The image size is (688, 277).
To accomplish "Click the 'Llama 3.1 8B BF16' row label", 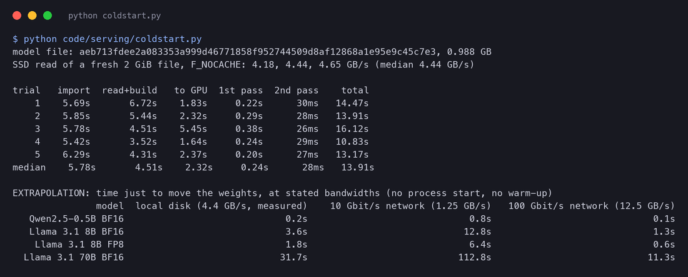I will click(76, 232).
